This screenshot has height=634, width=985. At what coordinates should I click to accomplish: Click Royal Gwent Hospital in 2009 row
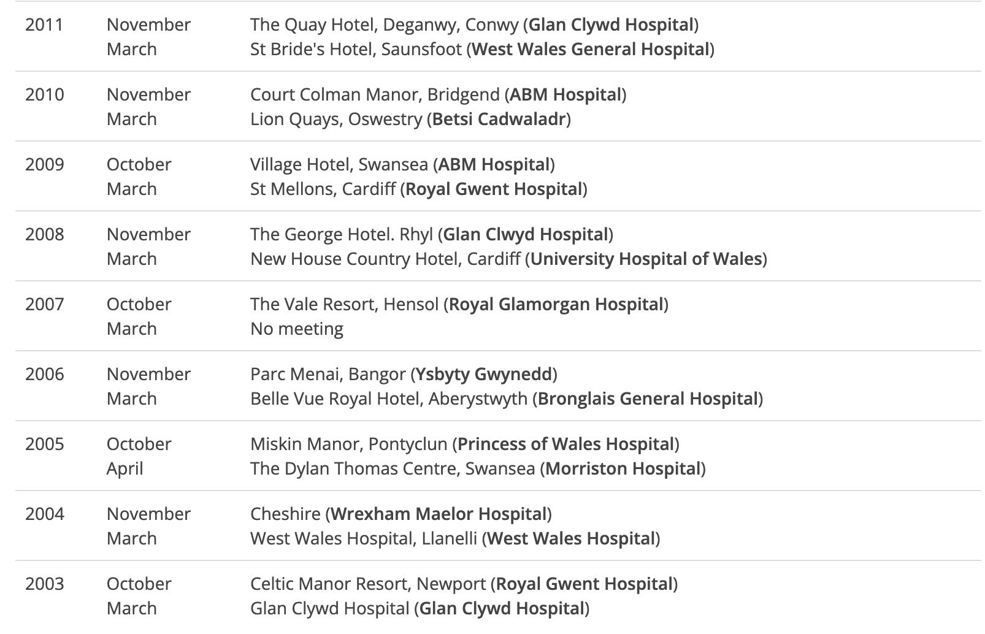(x=494, y=189)
